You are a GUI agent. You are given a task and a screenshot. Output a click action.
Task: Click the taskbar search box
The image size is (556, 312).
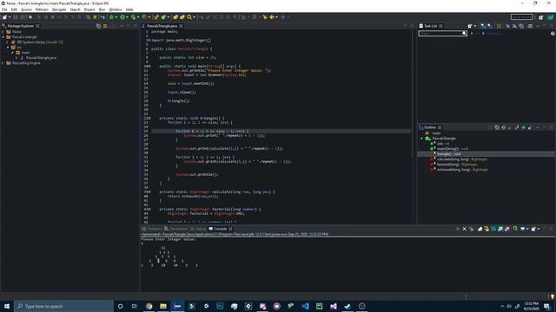click(63, 306)
